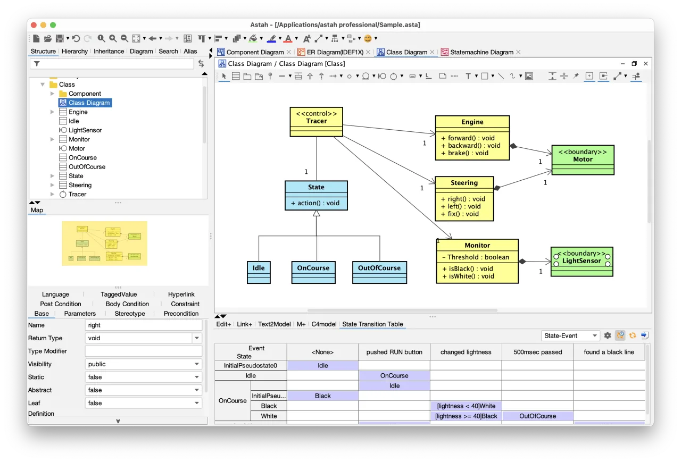Select OutOfCourse in the structure tree

87,167
